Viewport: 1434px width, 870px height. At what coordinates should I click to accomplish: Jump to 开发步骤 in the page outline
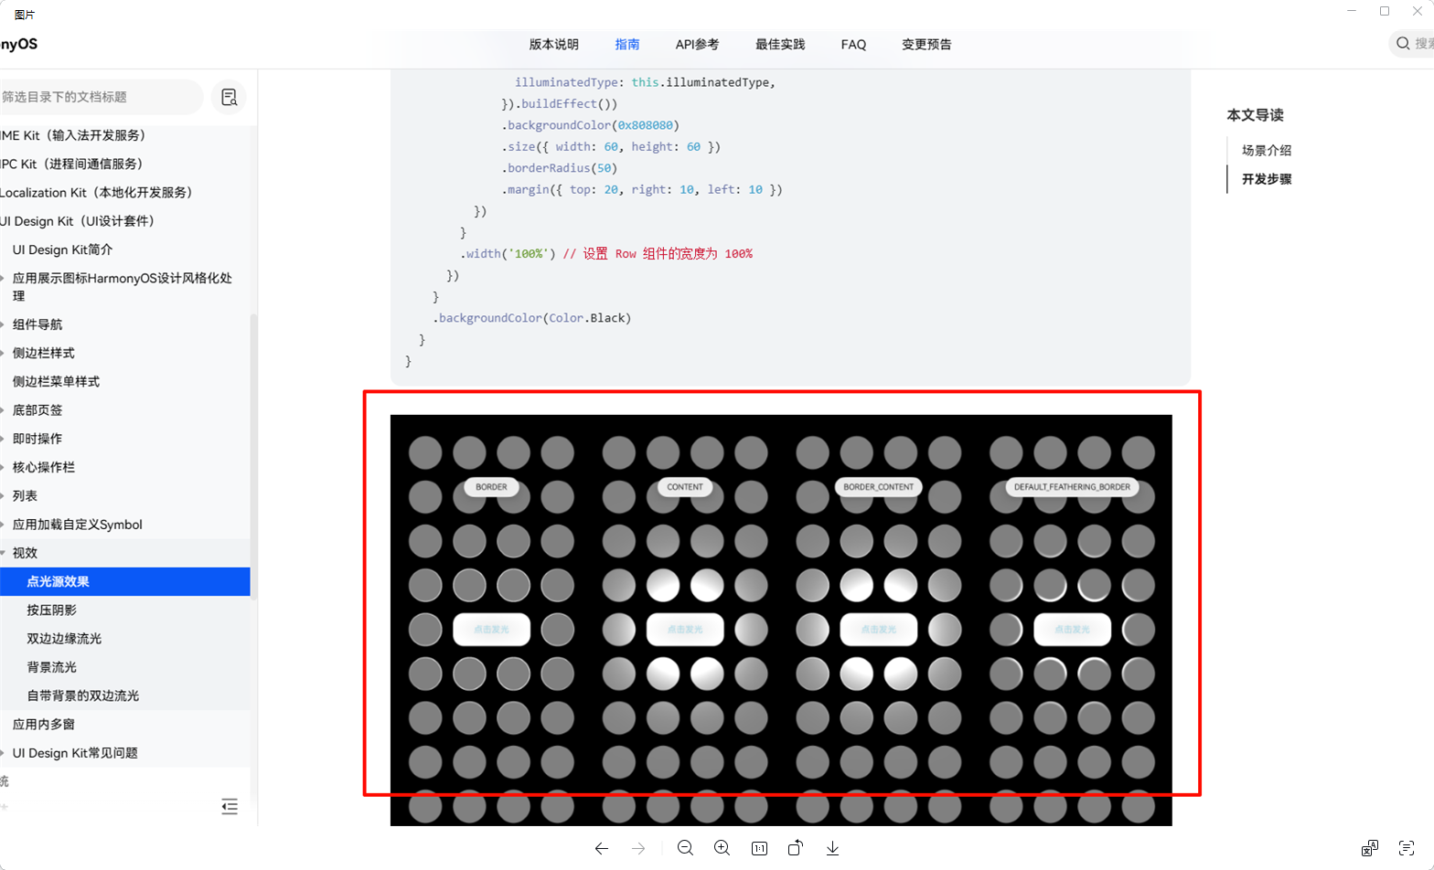pos(1267,179)
